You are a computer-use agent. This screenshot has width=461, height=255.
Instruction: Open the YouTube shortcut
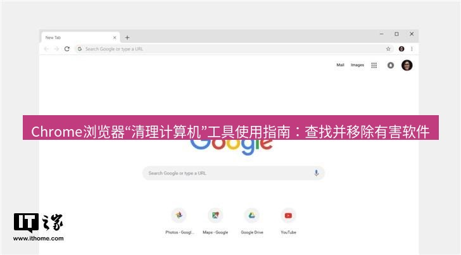[x=288, y=221]
